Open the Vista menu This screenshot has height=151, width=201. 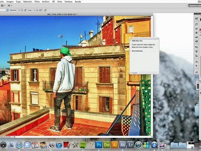(x=60, y=2)
